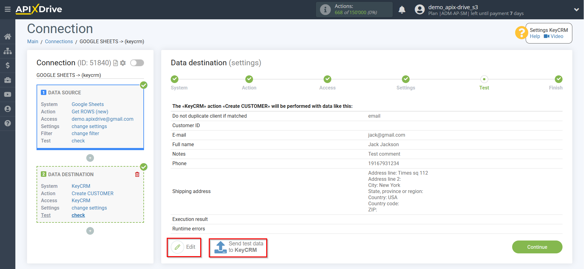
Task: Click the phone value 19167931234
Action: click(383, 163)
